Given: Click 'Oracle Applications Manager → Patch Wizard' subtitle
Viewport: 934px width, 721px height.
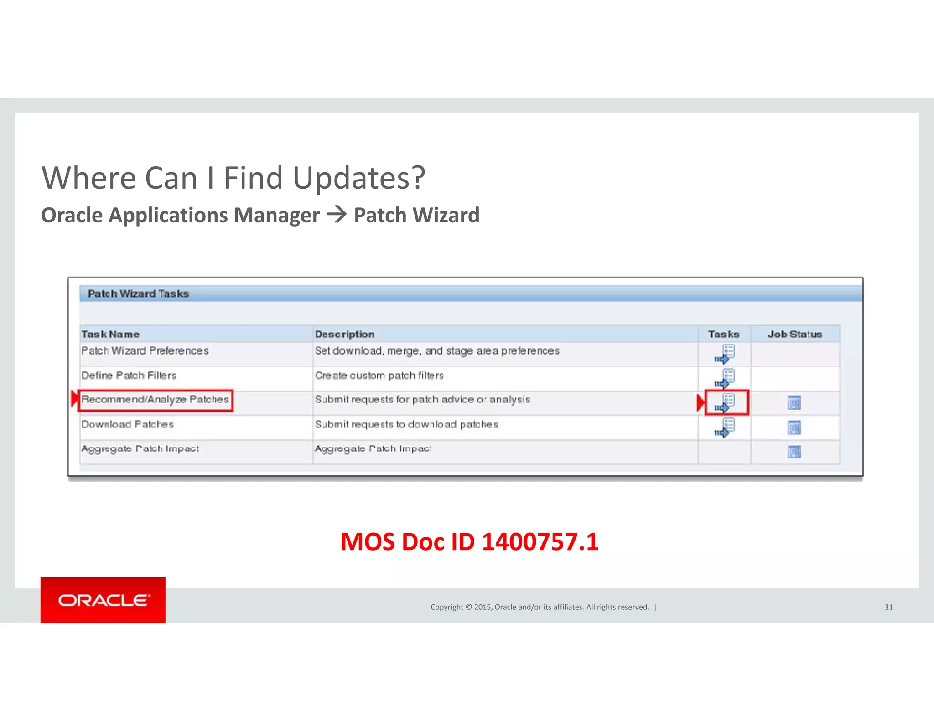Looking at the screenshot, I should tap(260, 215).
